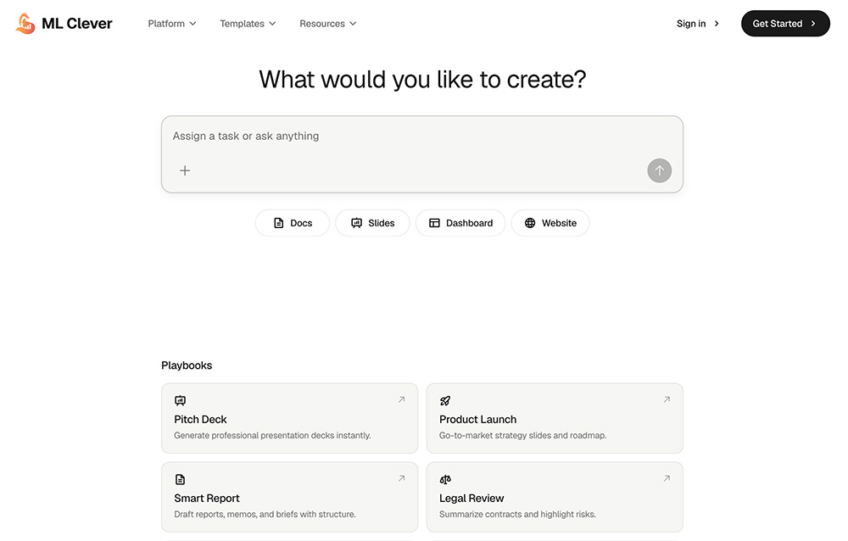
Task: Select the Docs output type chip
Action: pos(293,223)
